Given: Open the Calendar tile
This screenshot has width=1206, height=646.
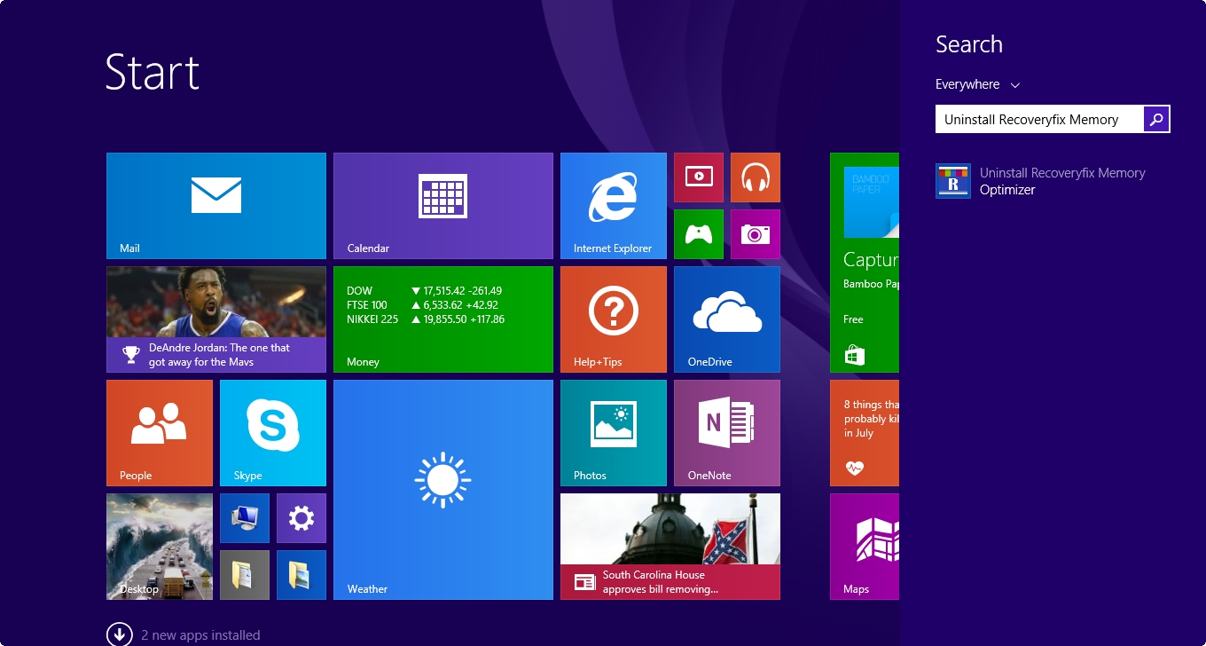Looking at the screenshot, I should tap(443, 206).
